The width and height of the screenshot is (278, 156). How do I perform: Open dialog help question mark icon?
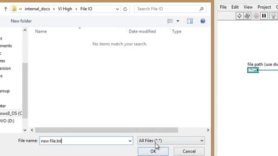pos(203,21)
